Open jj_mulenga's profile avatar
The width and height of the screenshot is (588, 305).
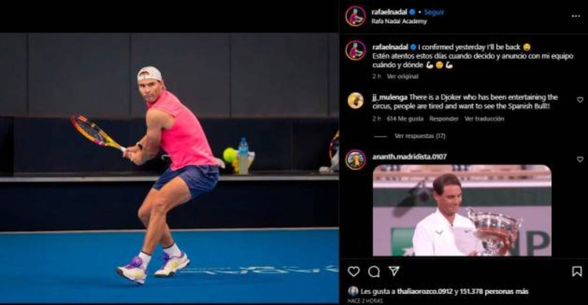(x=355, y=100)
